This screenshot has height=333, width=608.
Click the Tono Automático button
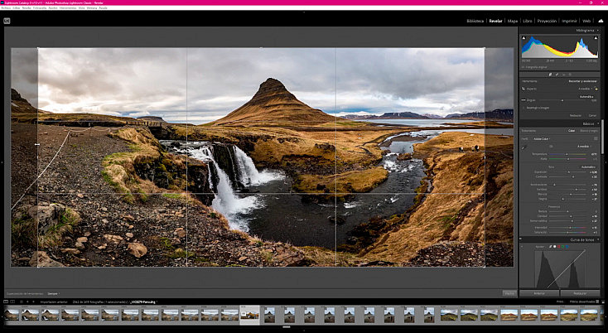tap(588, 167)
